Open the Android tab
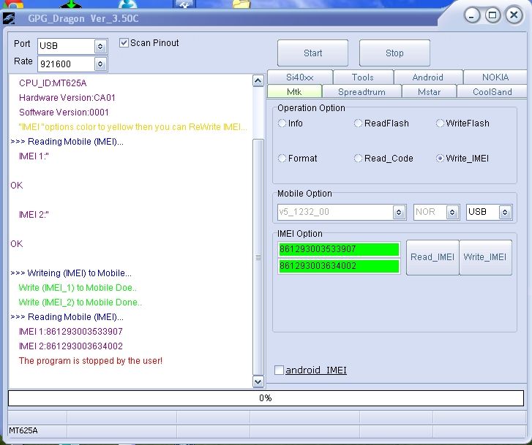532x445 pixels. point(427,77)
